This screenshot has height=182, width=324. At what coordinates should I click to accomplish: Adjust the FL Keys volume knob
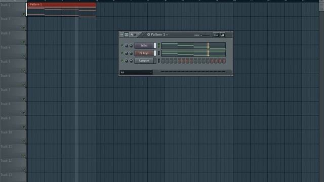pos(131,53)
